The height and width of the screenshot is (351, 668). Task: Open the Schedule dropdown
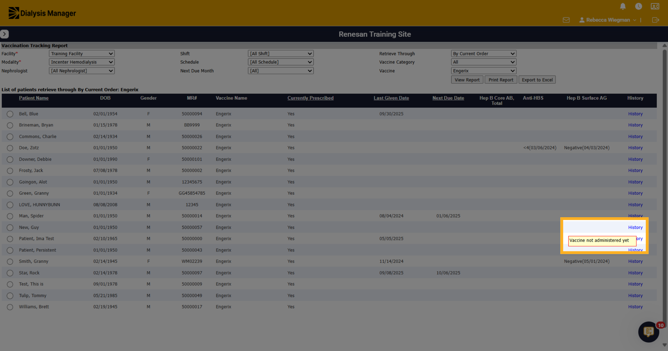tap(281, 62)
